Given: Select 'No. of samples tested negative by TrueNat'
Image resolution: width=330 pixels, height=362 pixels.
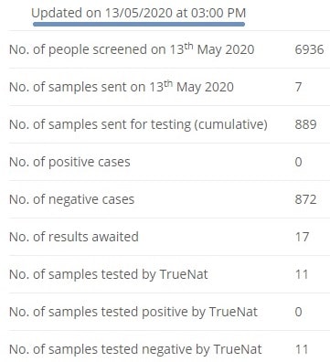Looking at the screenshot, I should coord(135,349).
